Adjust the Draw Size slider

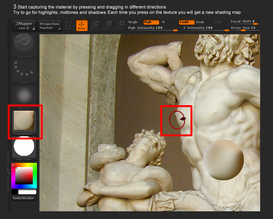[245, 28]
